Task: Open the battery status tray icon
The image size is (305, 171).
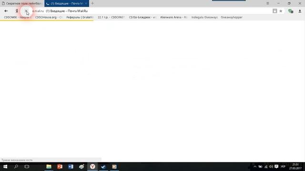Action: click(x=260, y=167)
